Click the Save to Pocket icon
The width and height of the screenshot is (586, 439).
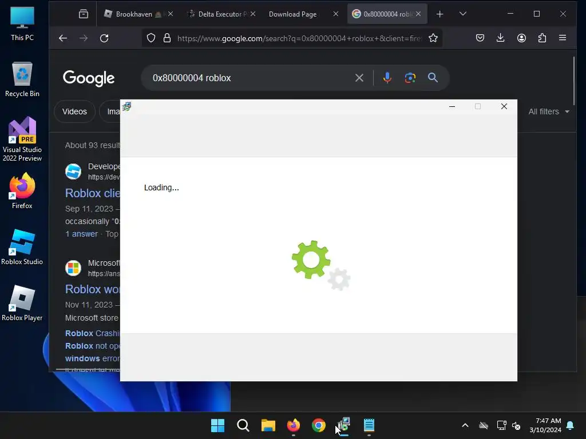coord(480,38)
